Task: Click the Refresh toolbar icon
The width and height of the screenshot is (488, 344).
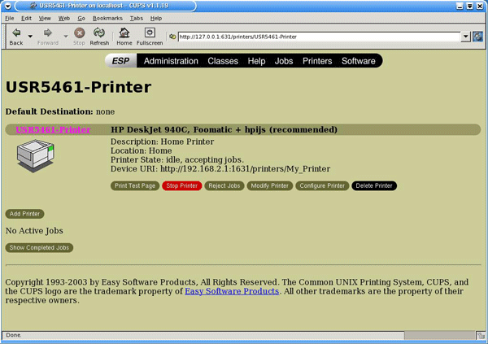Action: 99,33
